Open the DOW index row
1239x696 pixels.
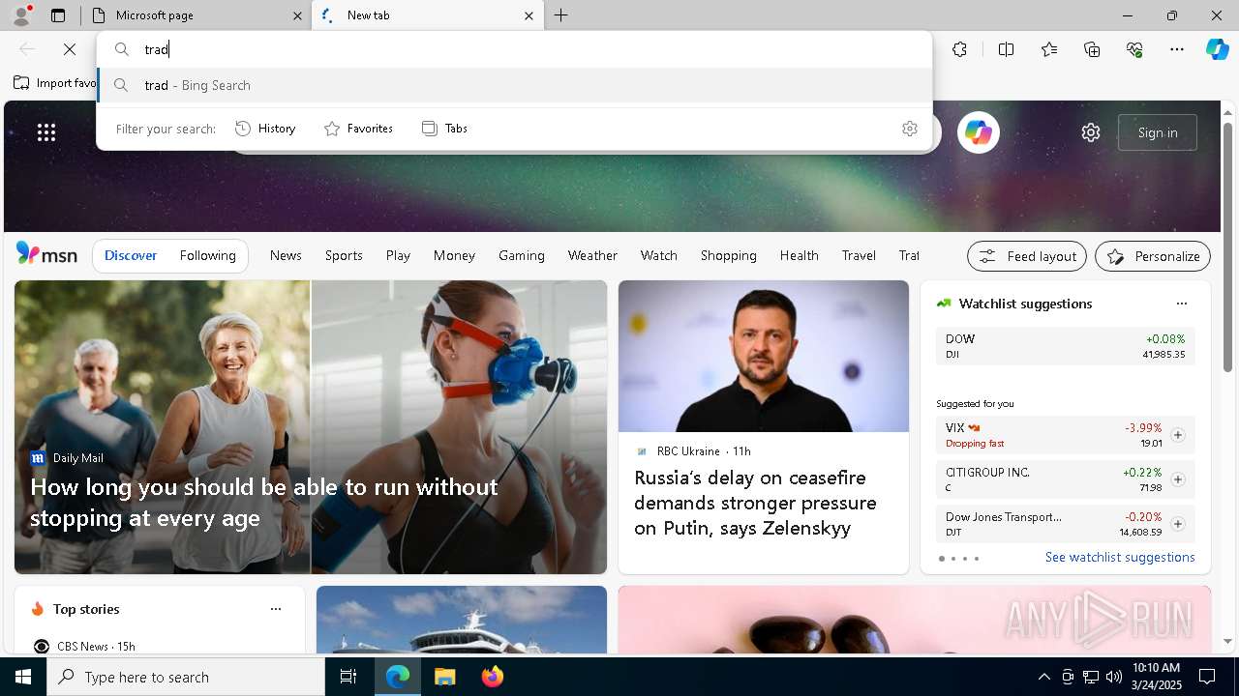[x=1065, y=346]
